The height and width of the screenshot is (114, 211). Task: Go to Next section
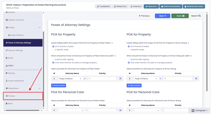click(163, 16)
